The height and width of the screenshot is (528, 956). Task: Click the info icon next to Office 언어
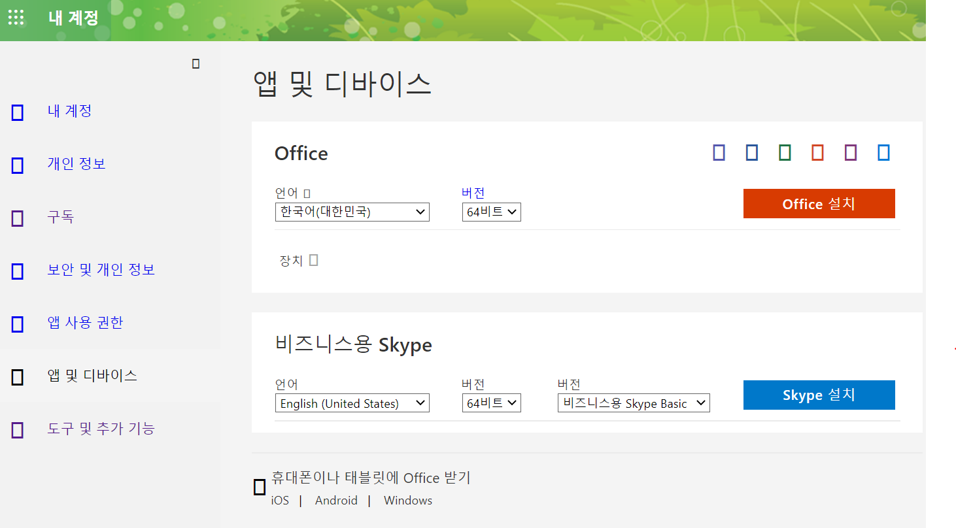coord(307,193)
